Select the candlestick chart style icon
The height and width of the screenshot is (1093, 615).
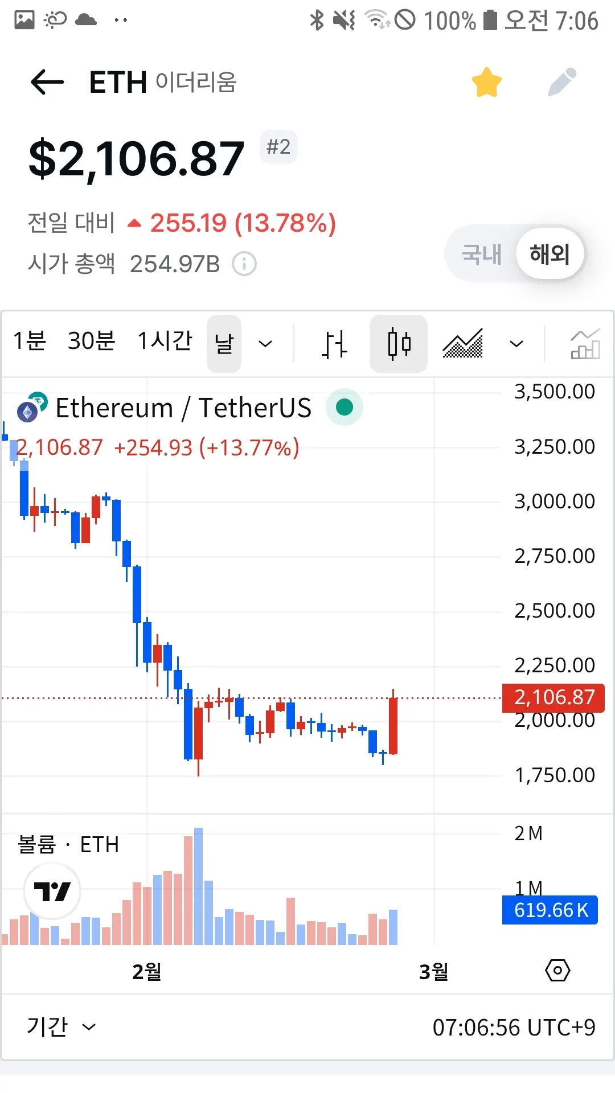[x=399, y=344]
